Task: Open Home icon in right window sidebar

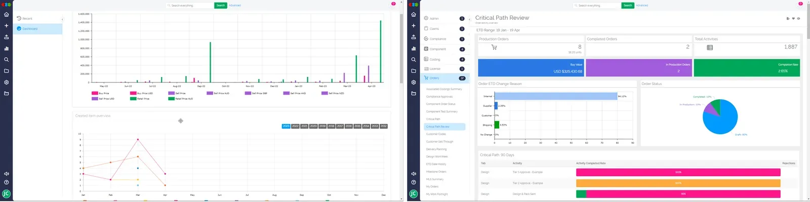Action: point(414,15)
